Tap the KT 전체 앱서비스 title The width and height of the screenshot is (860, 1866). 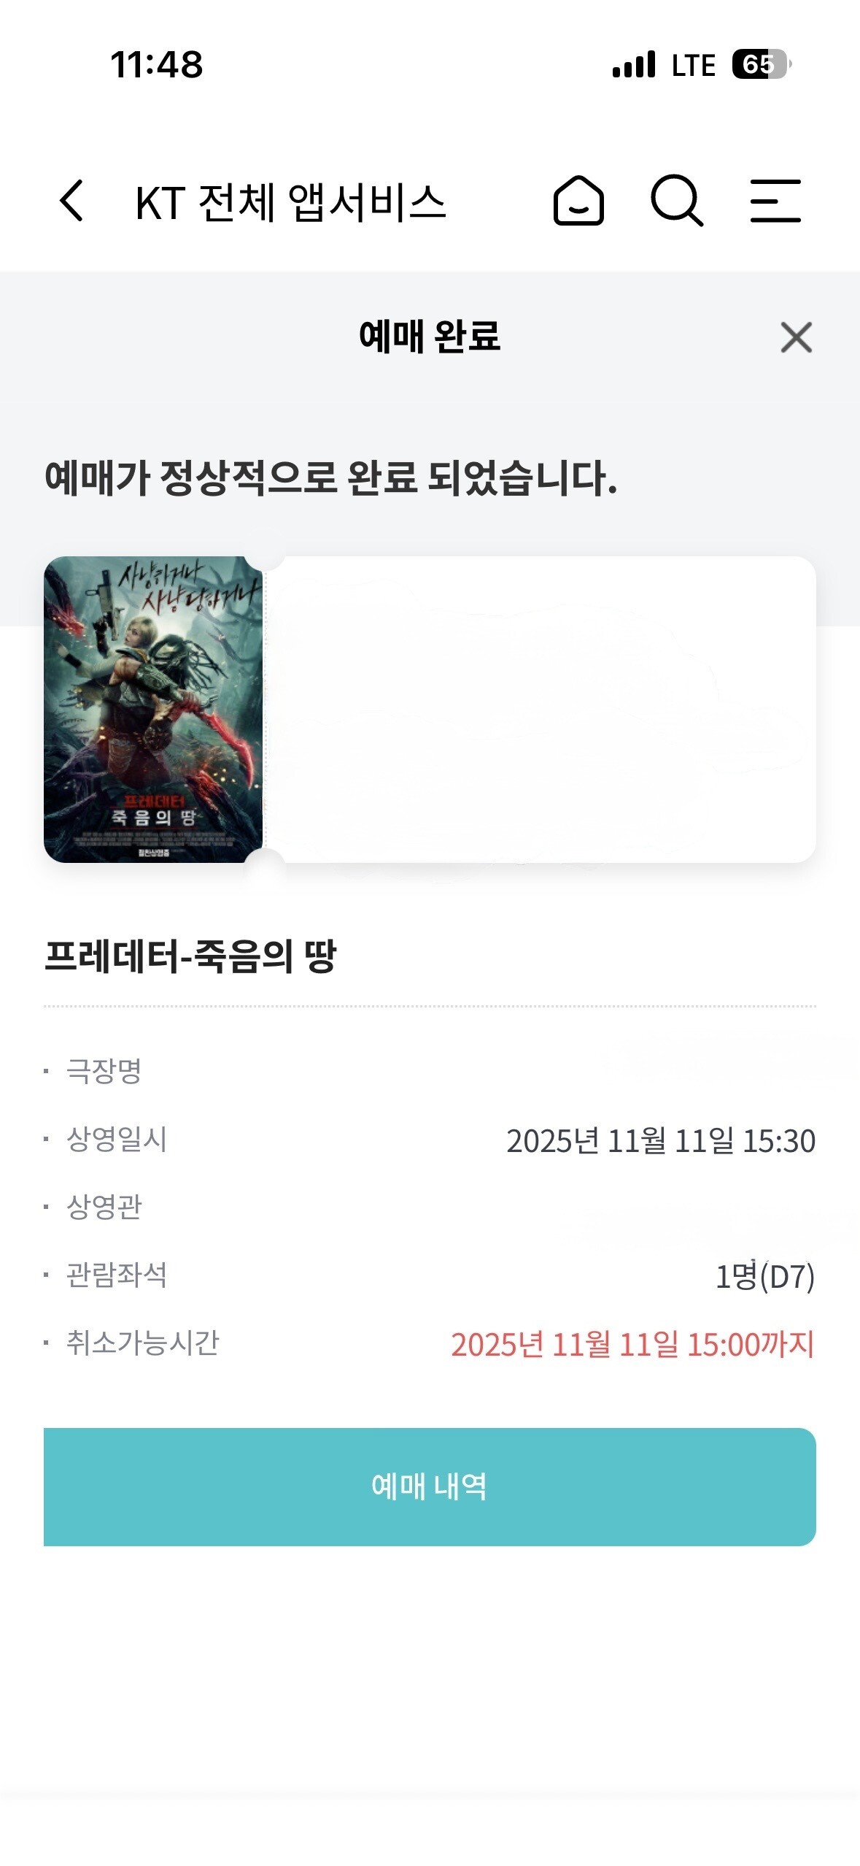pyautogui.click(x=290, y=202)
